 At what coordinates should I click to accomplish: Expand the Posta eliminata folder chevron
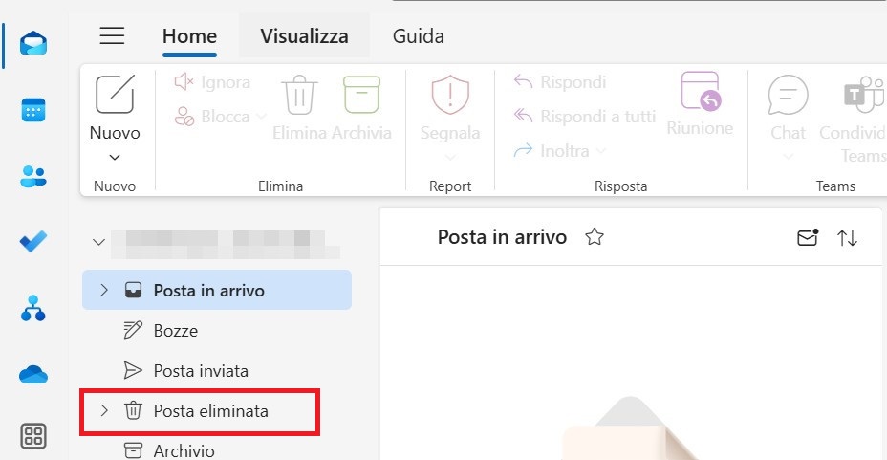click(104, 411)
